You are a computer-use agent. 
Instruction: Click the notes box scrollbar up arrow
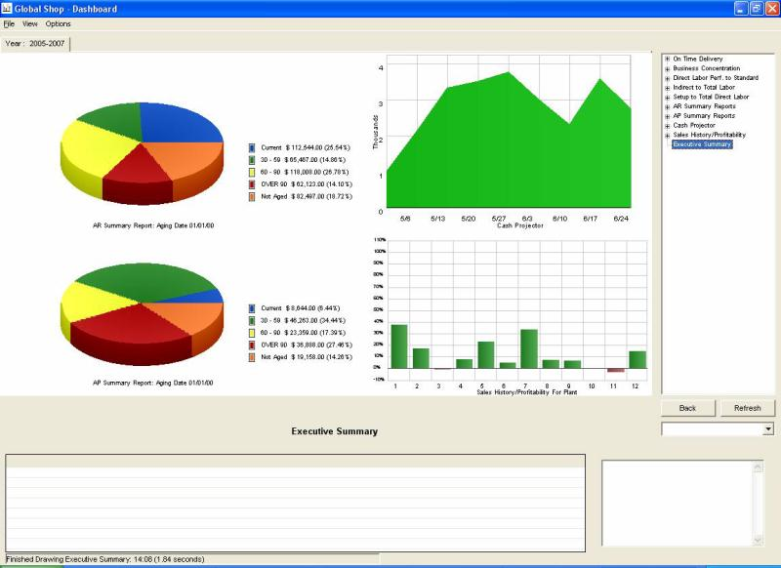(759, 467)
